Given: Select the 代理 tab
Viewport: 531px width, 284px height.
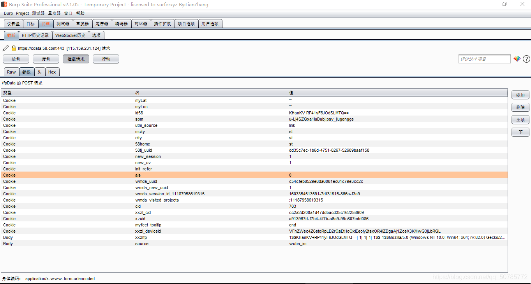Looking at the screenshot, I should click(x=46, y=24).
